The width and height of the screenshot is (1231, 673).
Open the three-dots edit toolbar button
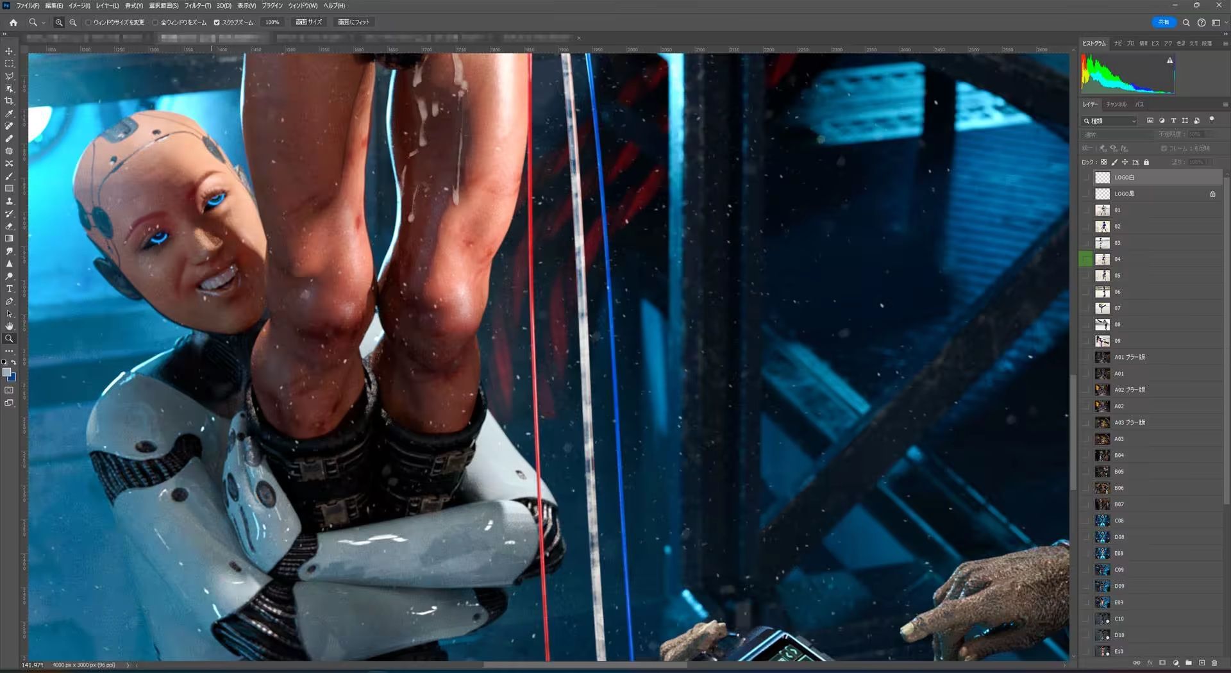tap(9, 351)
